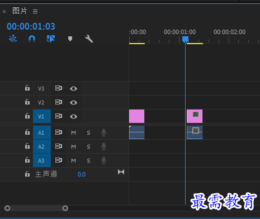
Task: Solo track A3
Action: click(x=88, y=161)
